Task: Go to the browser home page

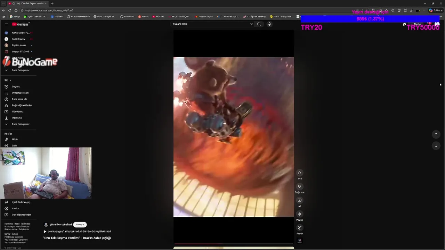Action: 16,10
